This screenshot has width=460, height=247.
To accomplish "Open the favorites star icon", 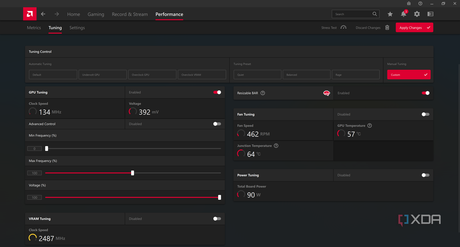I will [390, 14].
